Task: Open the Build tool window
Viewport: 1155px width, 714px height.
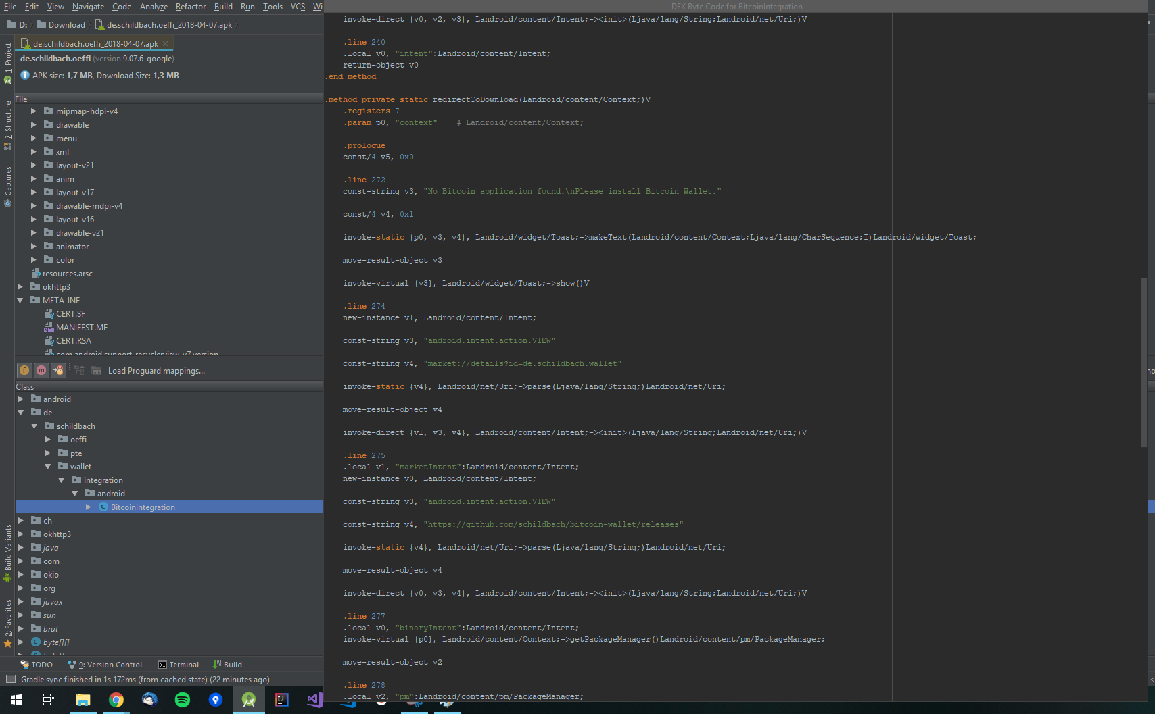Action: tap(228, 665)
